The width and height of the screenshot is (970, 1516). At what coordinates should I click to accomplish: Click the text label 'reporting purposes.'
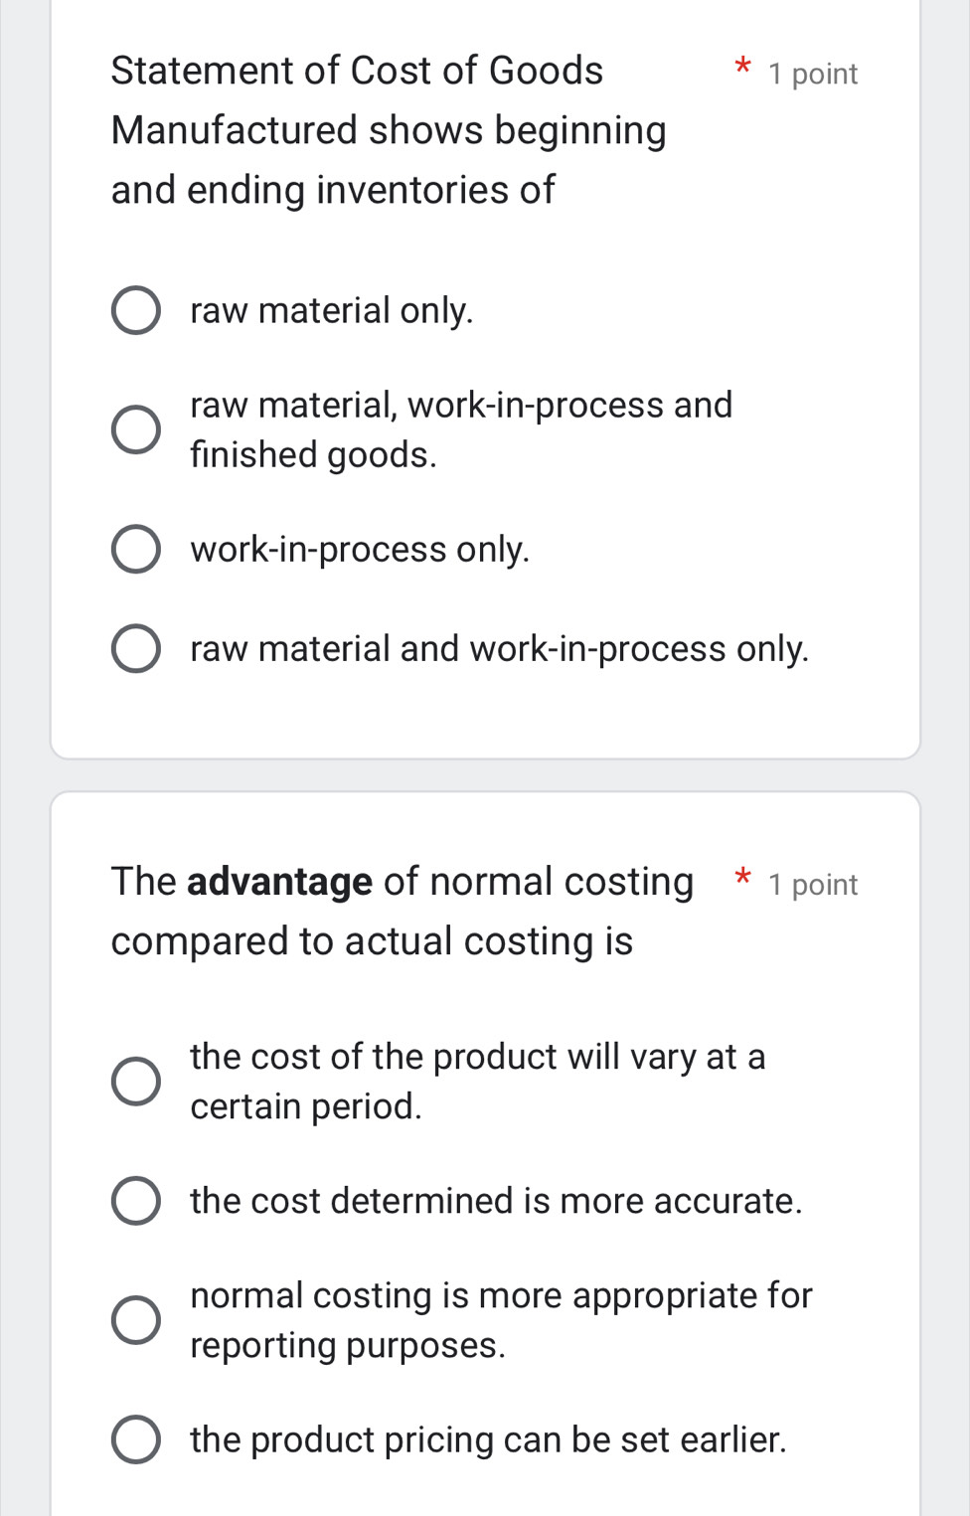tap(348, 1345)
